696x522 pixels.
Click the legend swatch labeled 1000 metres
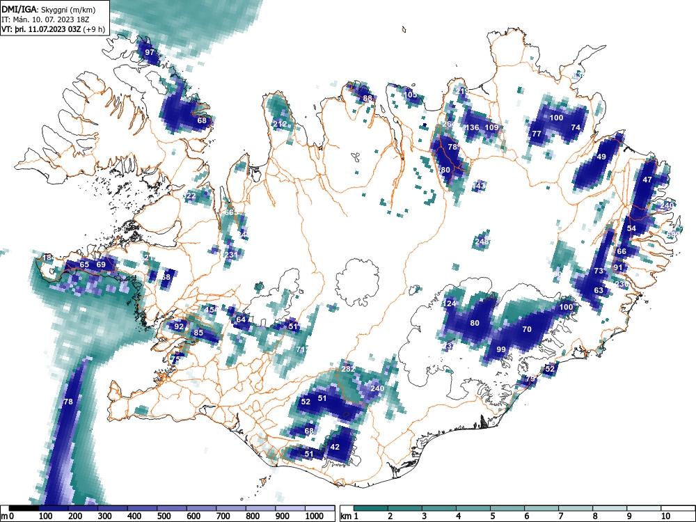(319, 508)
